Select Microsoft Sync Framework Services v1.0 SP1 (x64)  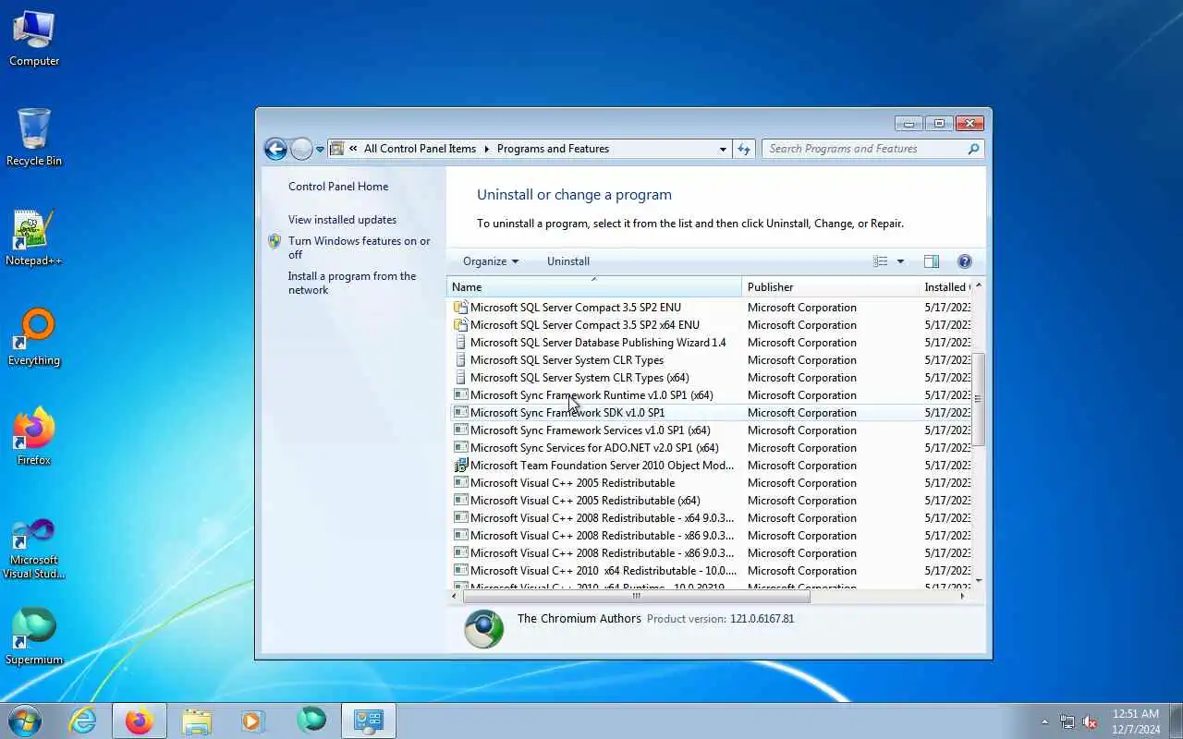pyautogui.click(x=710, y=430)
